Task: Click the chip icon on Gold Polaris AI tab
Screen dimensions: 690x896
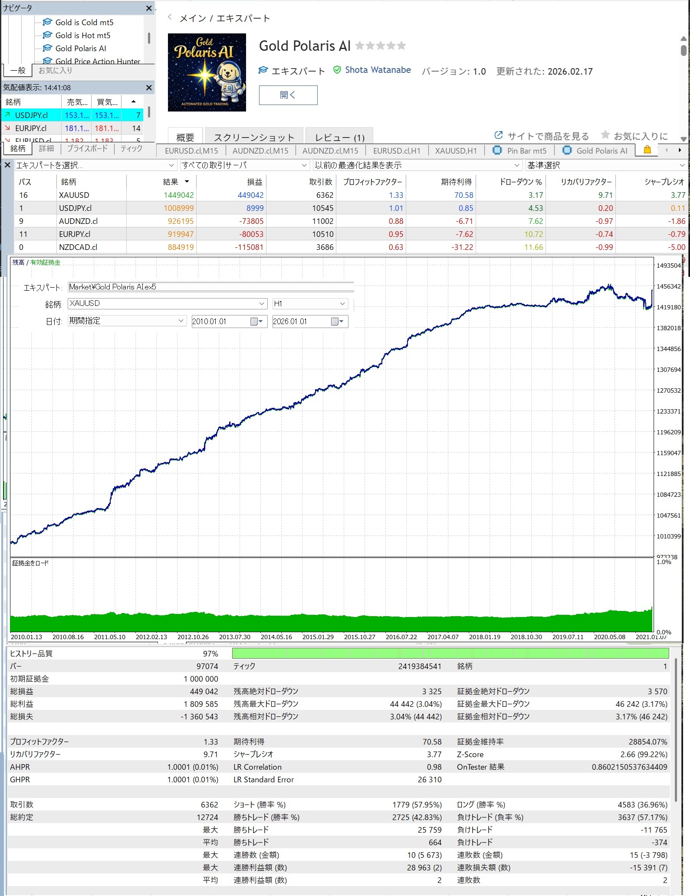Action: tap(567, 151)
